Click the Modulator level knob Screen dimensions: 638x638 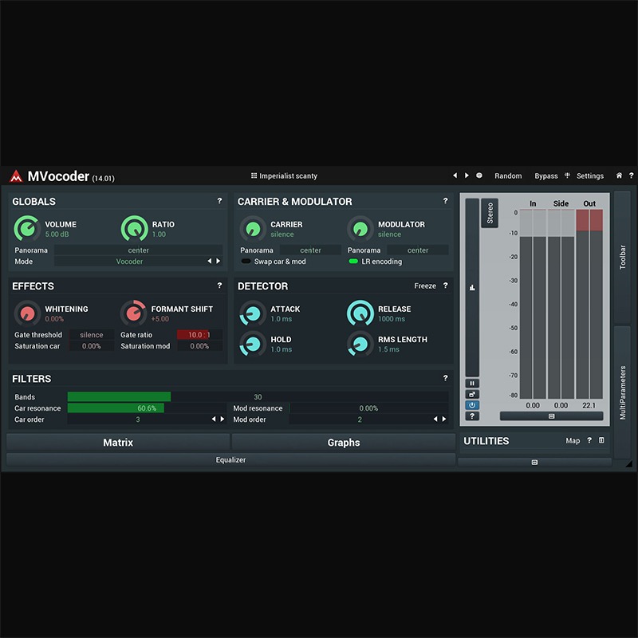pyautogui.click(x=360, y=229)
